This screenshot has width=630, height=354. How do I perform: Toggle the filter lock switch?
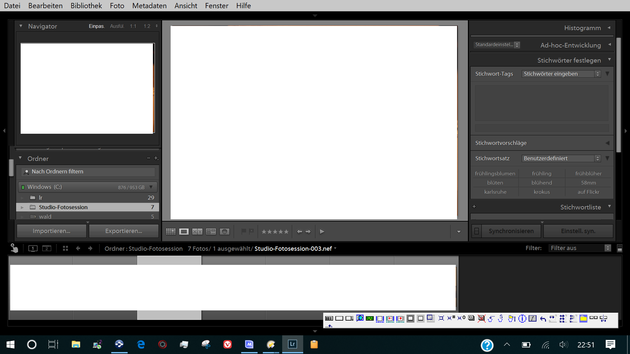point(619,248)
